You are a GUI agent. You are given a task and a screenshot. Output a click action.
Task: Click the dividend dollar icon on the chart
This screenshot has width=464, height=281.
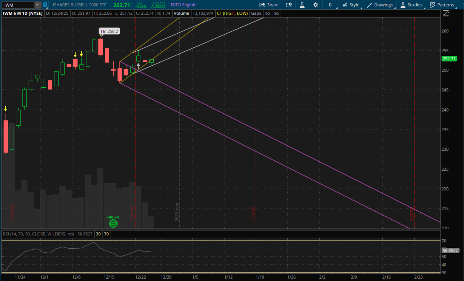[x=113, y=224]
